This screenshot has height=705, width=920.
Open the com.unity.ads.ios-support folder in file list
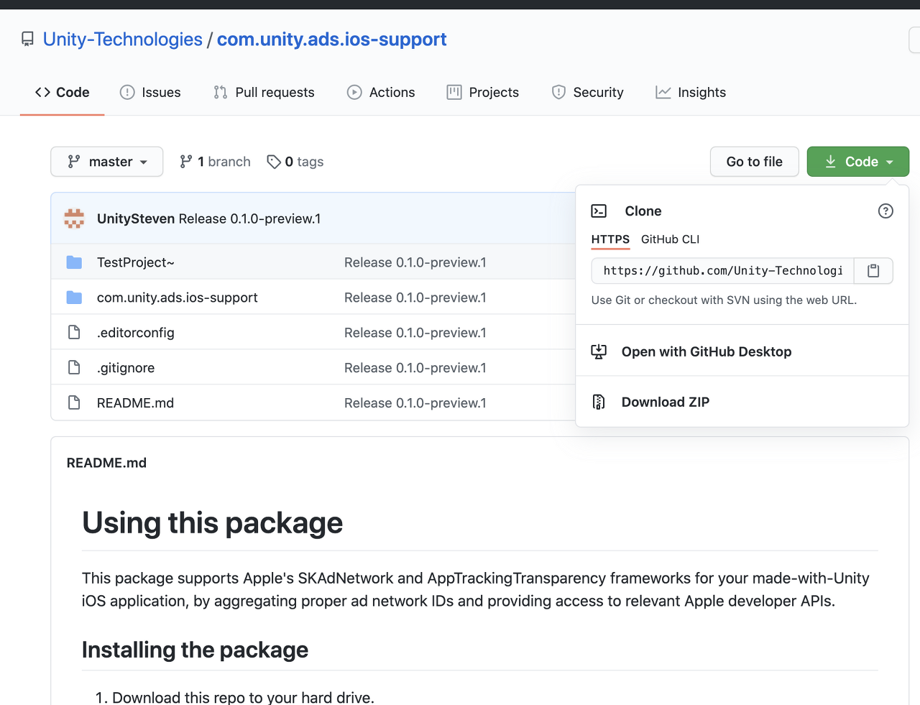[177, 298]
